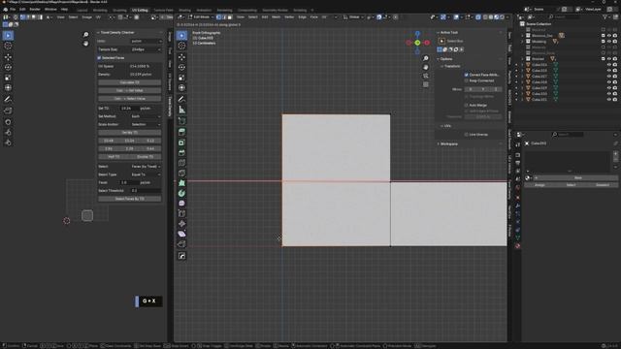This screenshot has width=621, height=349.
Task: Hide Cube.014 with its eye icon
Action: coord(609,65)
